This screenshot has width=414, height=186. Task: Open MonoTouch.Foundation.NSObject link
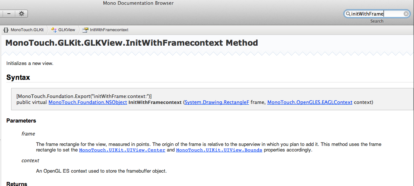pos(88,102)
